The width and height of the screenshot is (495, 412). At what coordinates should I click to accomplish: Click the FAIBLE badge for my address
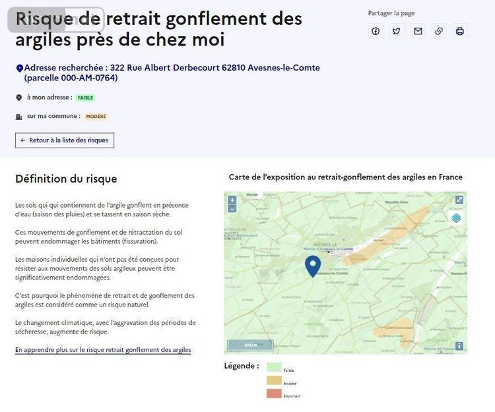point(85,98)
